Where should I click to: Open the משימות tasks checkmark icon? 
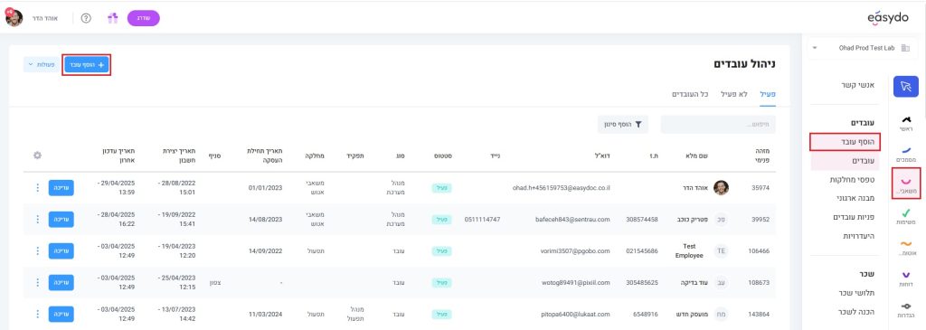click(x=906, y=216)
